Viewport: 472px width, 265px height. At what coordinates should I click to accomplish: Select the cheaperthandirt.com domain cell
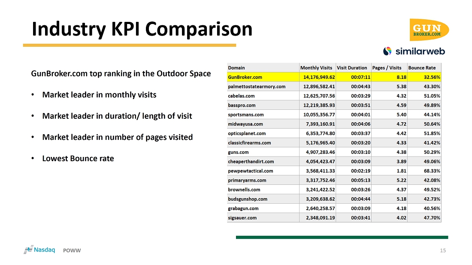coord(263,161)
